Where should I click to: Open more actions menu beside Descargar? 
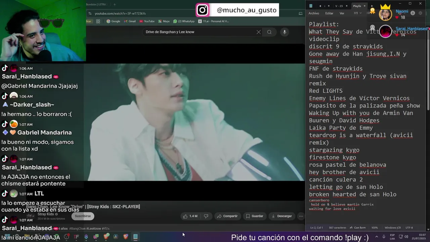(x=301, y=216)
